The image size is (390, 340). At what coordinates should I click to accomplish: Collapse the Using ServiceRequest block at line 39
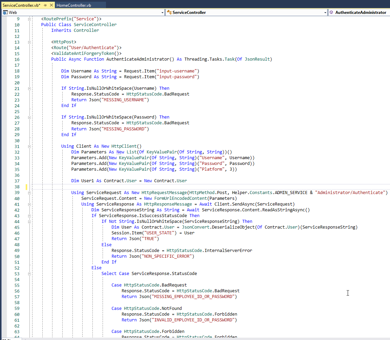(x=29, y=193)
